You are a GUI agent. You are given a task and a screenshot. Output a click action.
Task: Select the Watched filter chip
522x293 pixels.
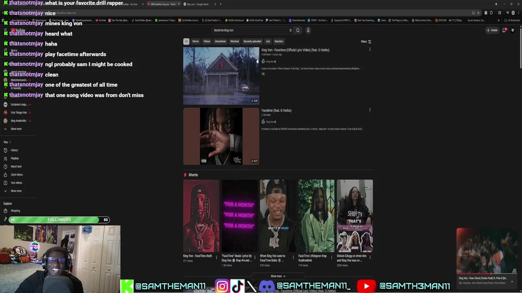pos(234,41)
